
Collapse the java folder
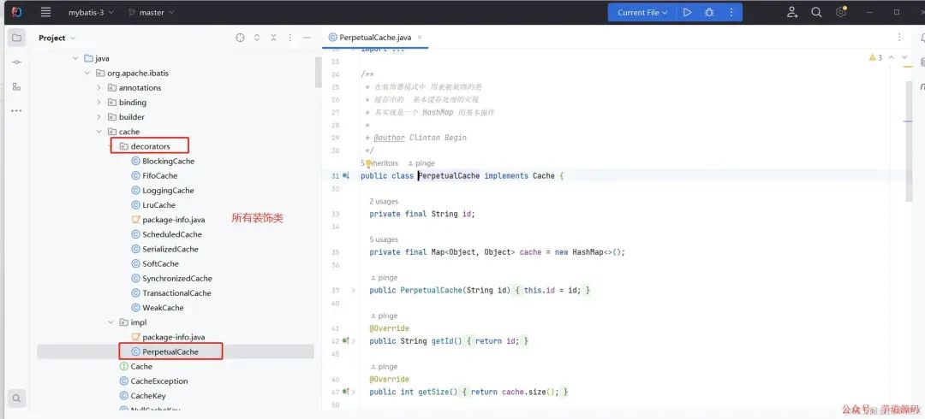coord(75,58)
